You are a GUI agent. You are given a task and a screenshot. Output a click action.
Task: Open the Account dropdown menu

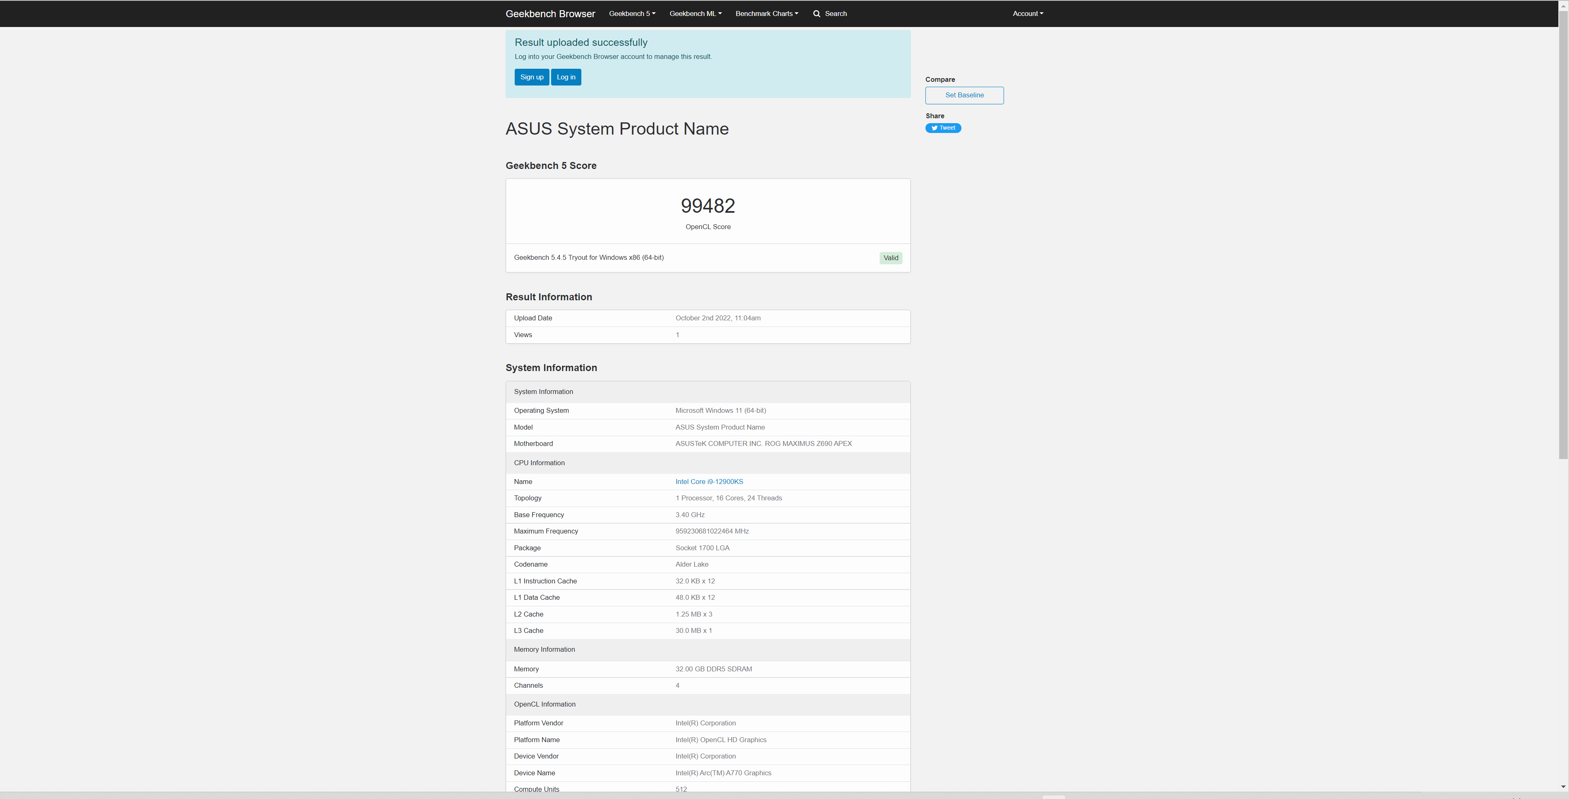pyautogui.click(x=1028, y=14)
